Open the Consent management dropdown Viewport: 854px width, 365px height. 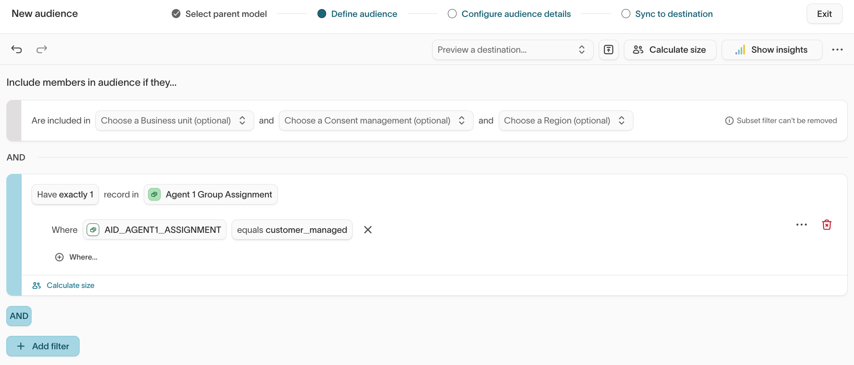click(x=375, y=120)
